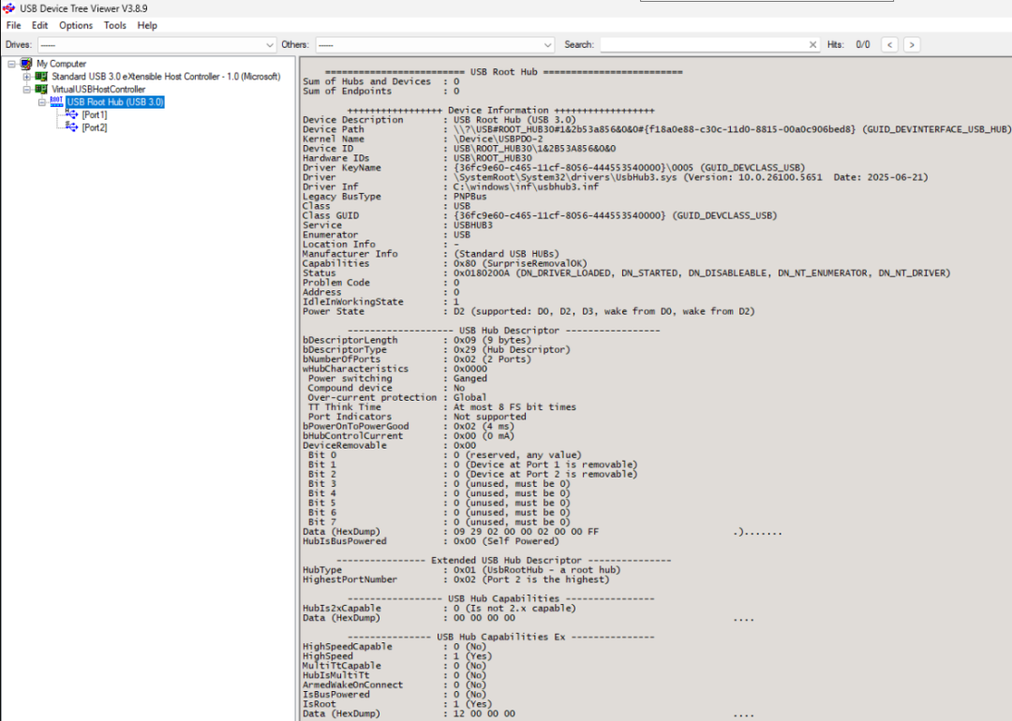Open the Tools menu
This screenshot has height=721, width=1012.
tap(115, 25)
